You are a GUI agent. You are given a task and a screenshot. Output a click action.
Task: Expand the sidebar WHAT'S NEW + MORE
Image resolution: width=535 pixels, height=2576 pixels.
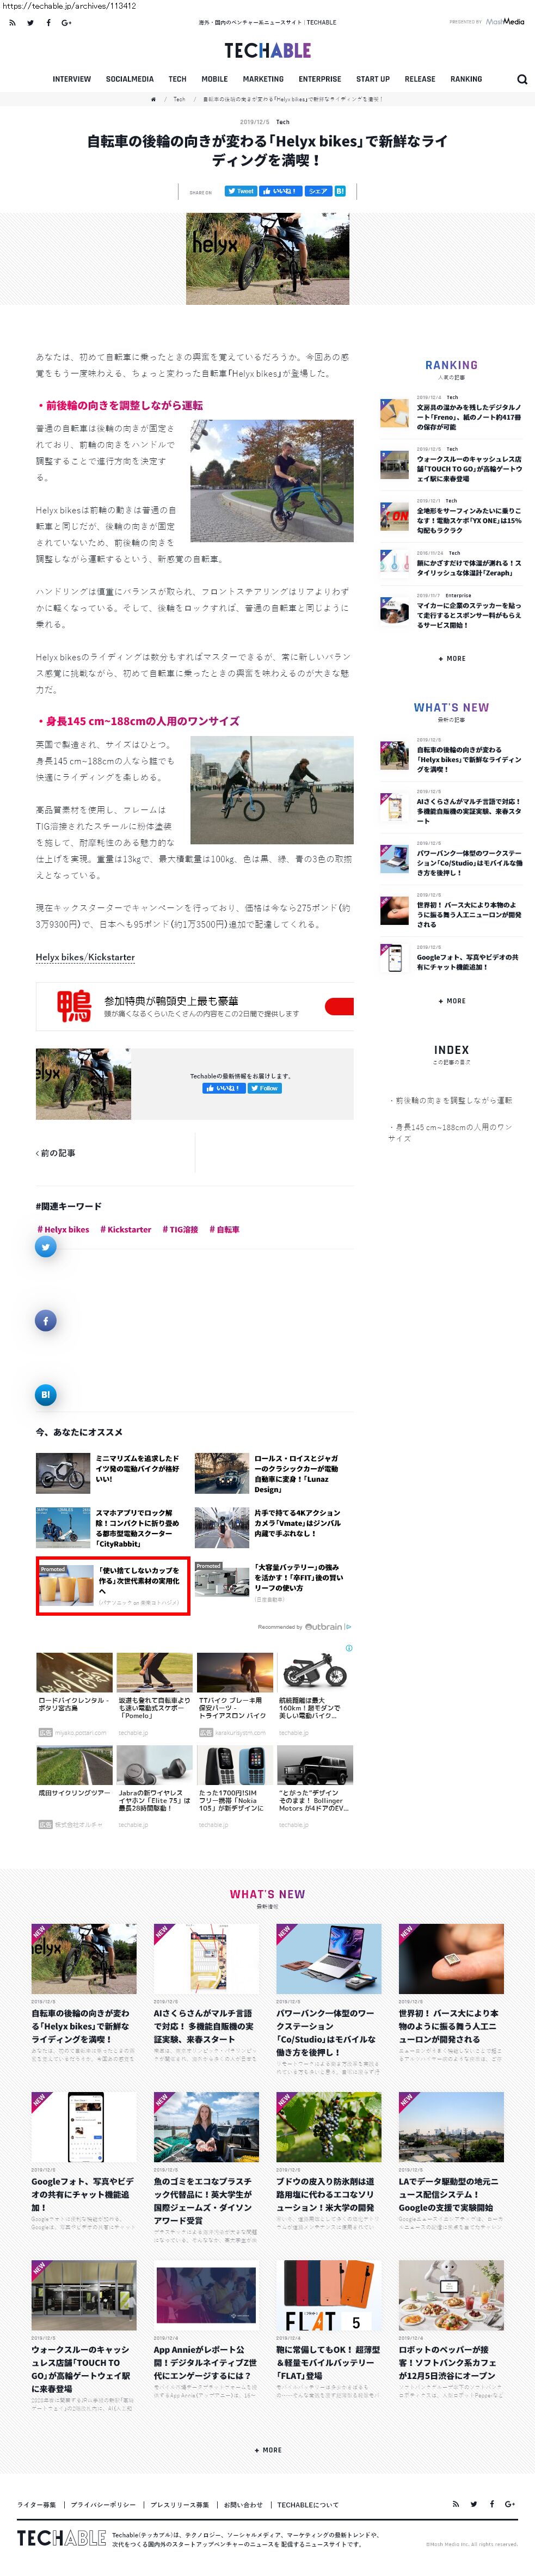tap(451, 1000)
